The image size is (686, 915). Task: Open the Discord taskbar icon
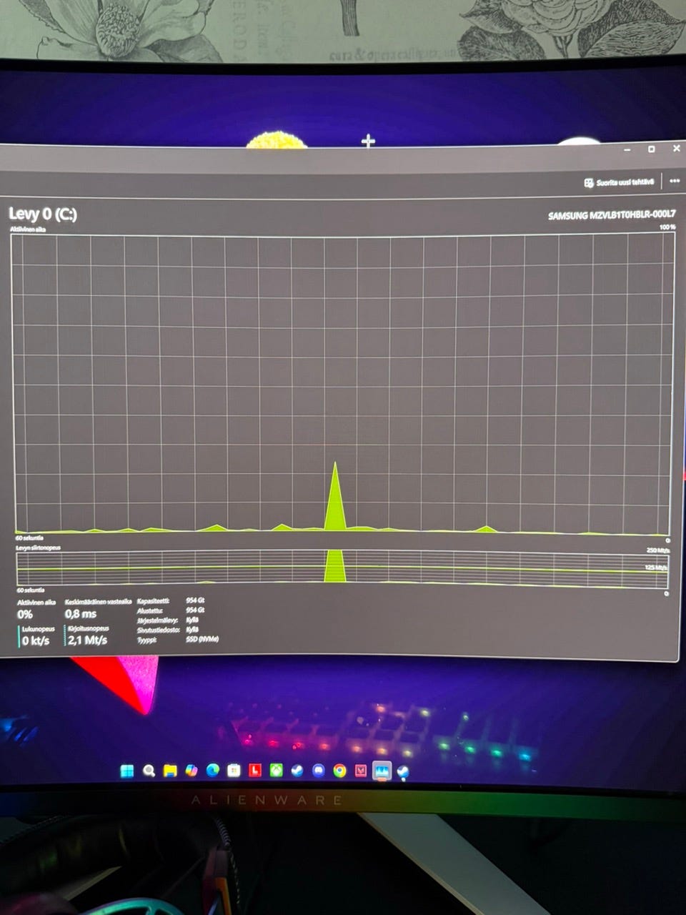(x=319, y=771)
